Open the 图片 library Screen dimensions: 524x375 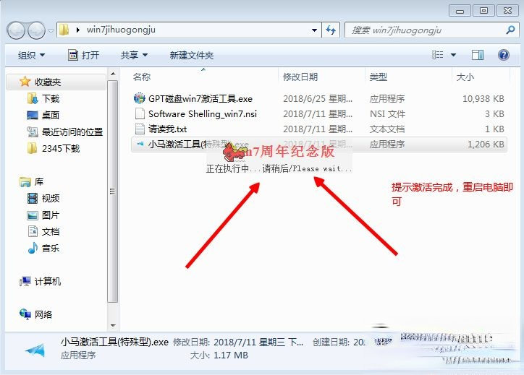coord(51,215)
